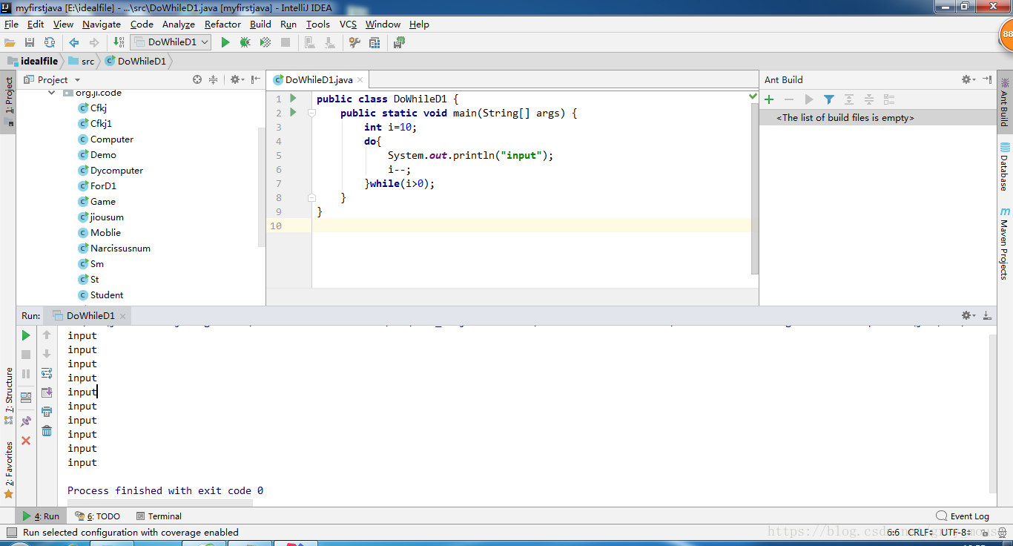Toggle the Ant Build targets filter
This screenshot has height=546, width=1013.
pos(829,99)
